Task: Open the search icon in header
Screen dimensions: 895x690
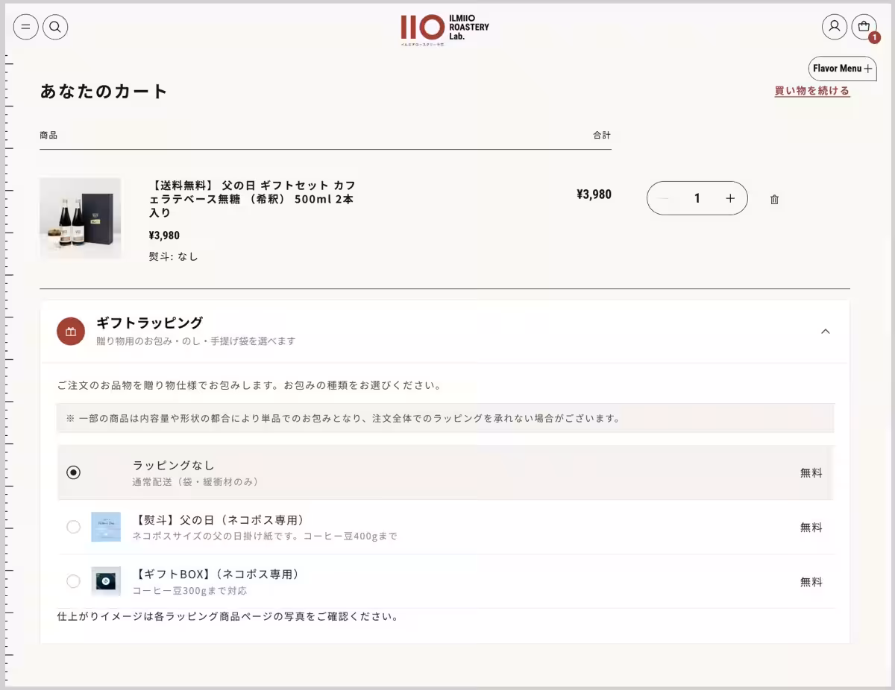Action: click(55, 28)
